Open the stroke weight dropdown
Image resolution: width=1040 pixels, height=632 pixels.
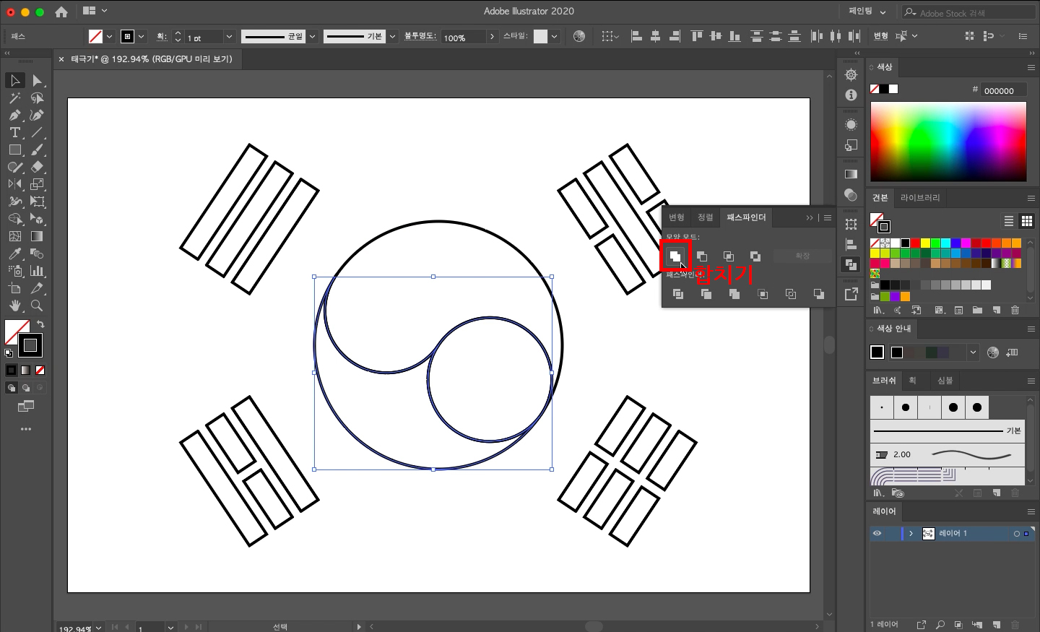click(x=229, y=36)
